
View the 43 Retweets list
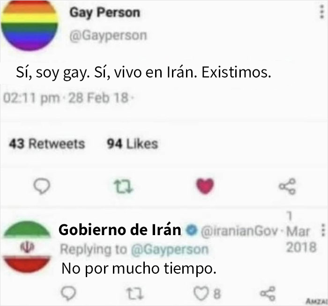pyautogui.click(x=47, y=144)
